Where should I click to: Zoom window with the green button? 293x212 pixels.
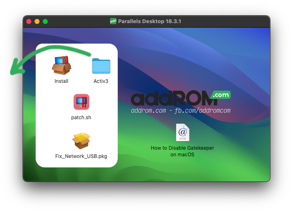[x=45, y=21]
